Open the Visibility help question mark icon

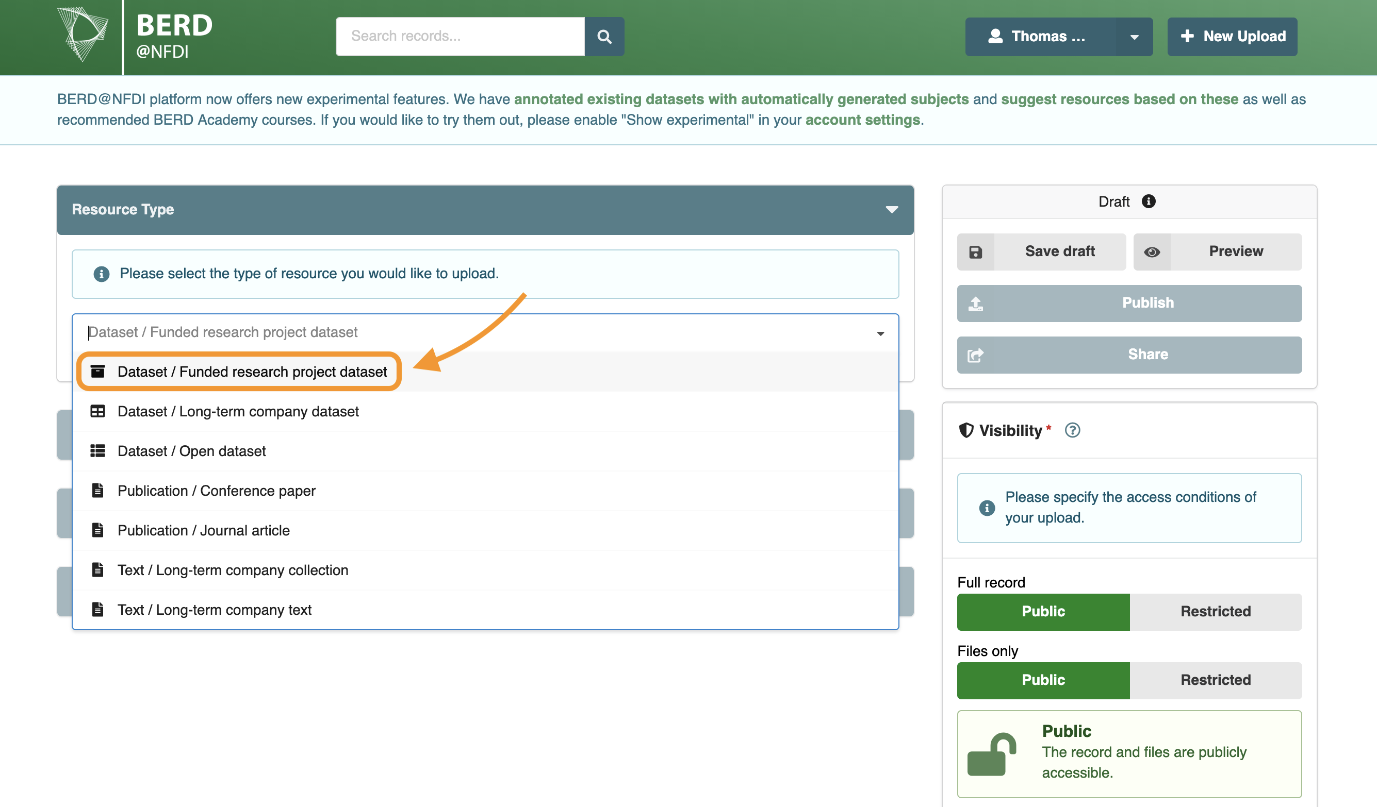coord(1072,430)
